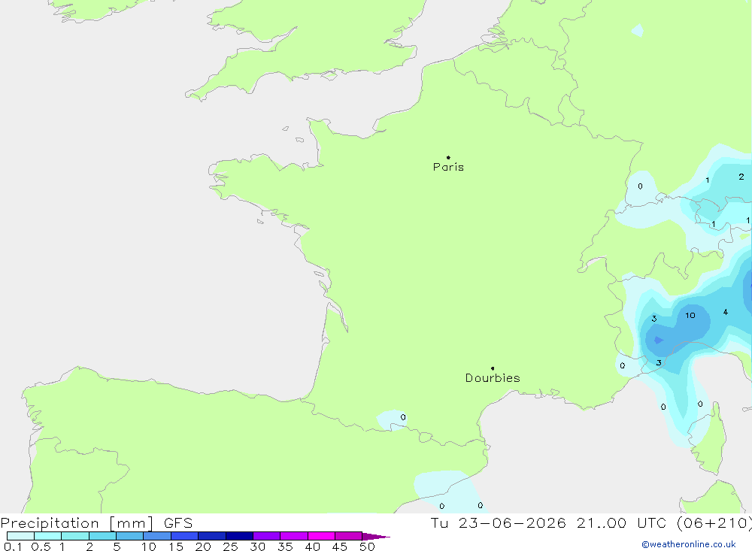The image size is (752, 551).
Task: Click the "0.1" legend scale label
Action: click(x=12, y=546)
